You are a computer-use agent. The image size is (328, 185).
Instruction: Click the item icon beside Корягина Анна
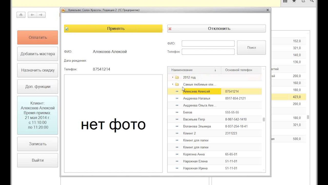click(177, 154)
